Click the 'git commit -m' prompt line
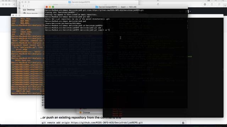 point(77,30)
